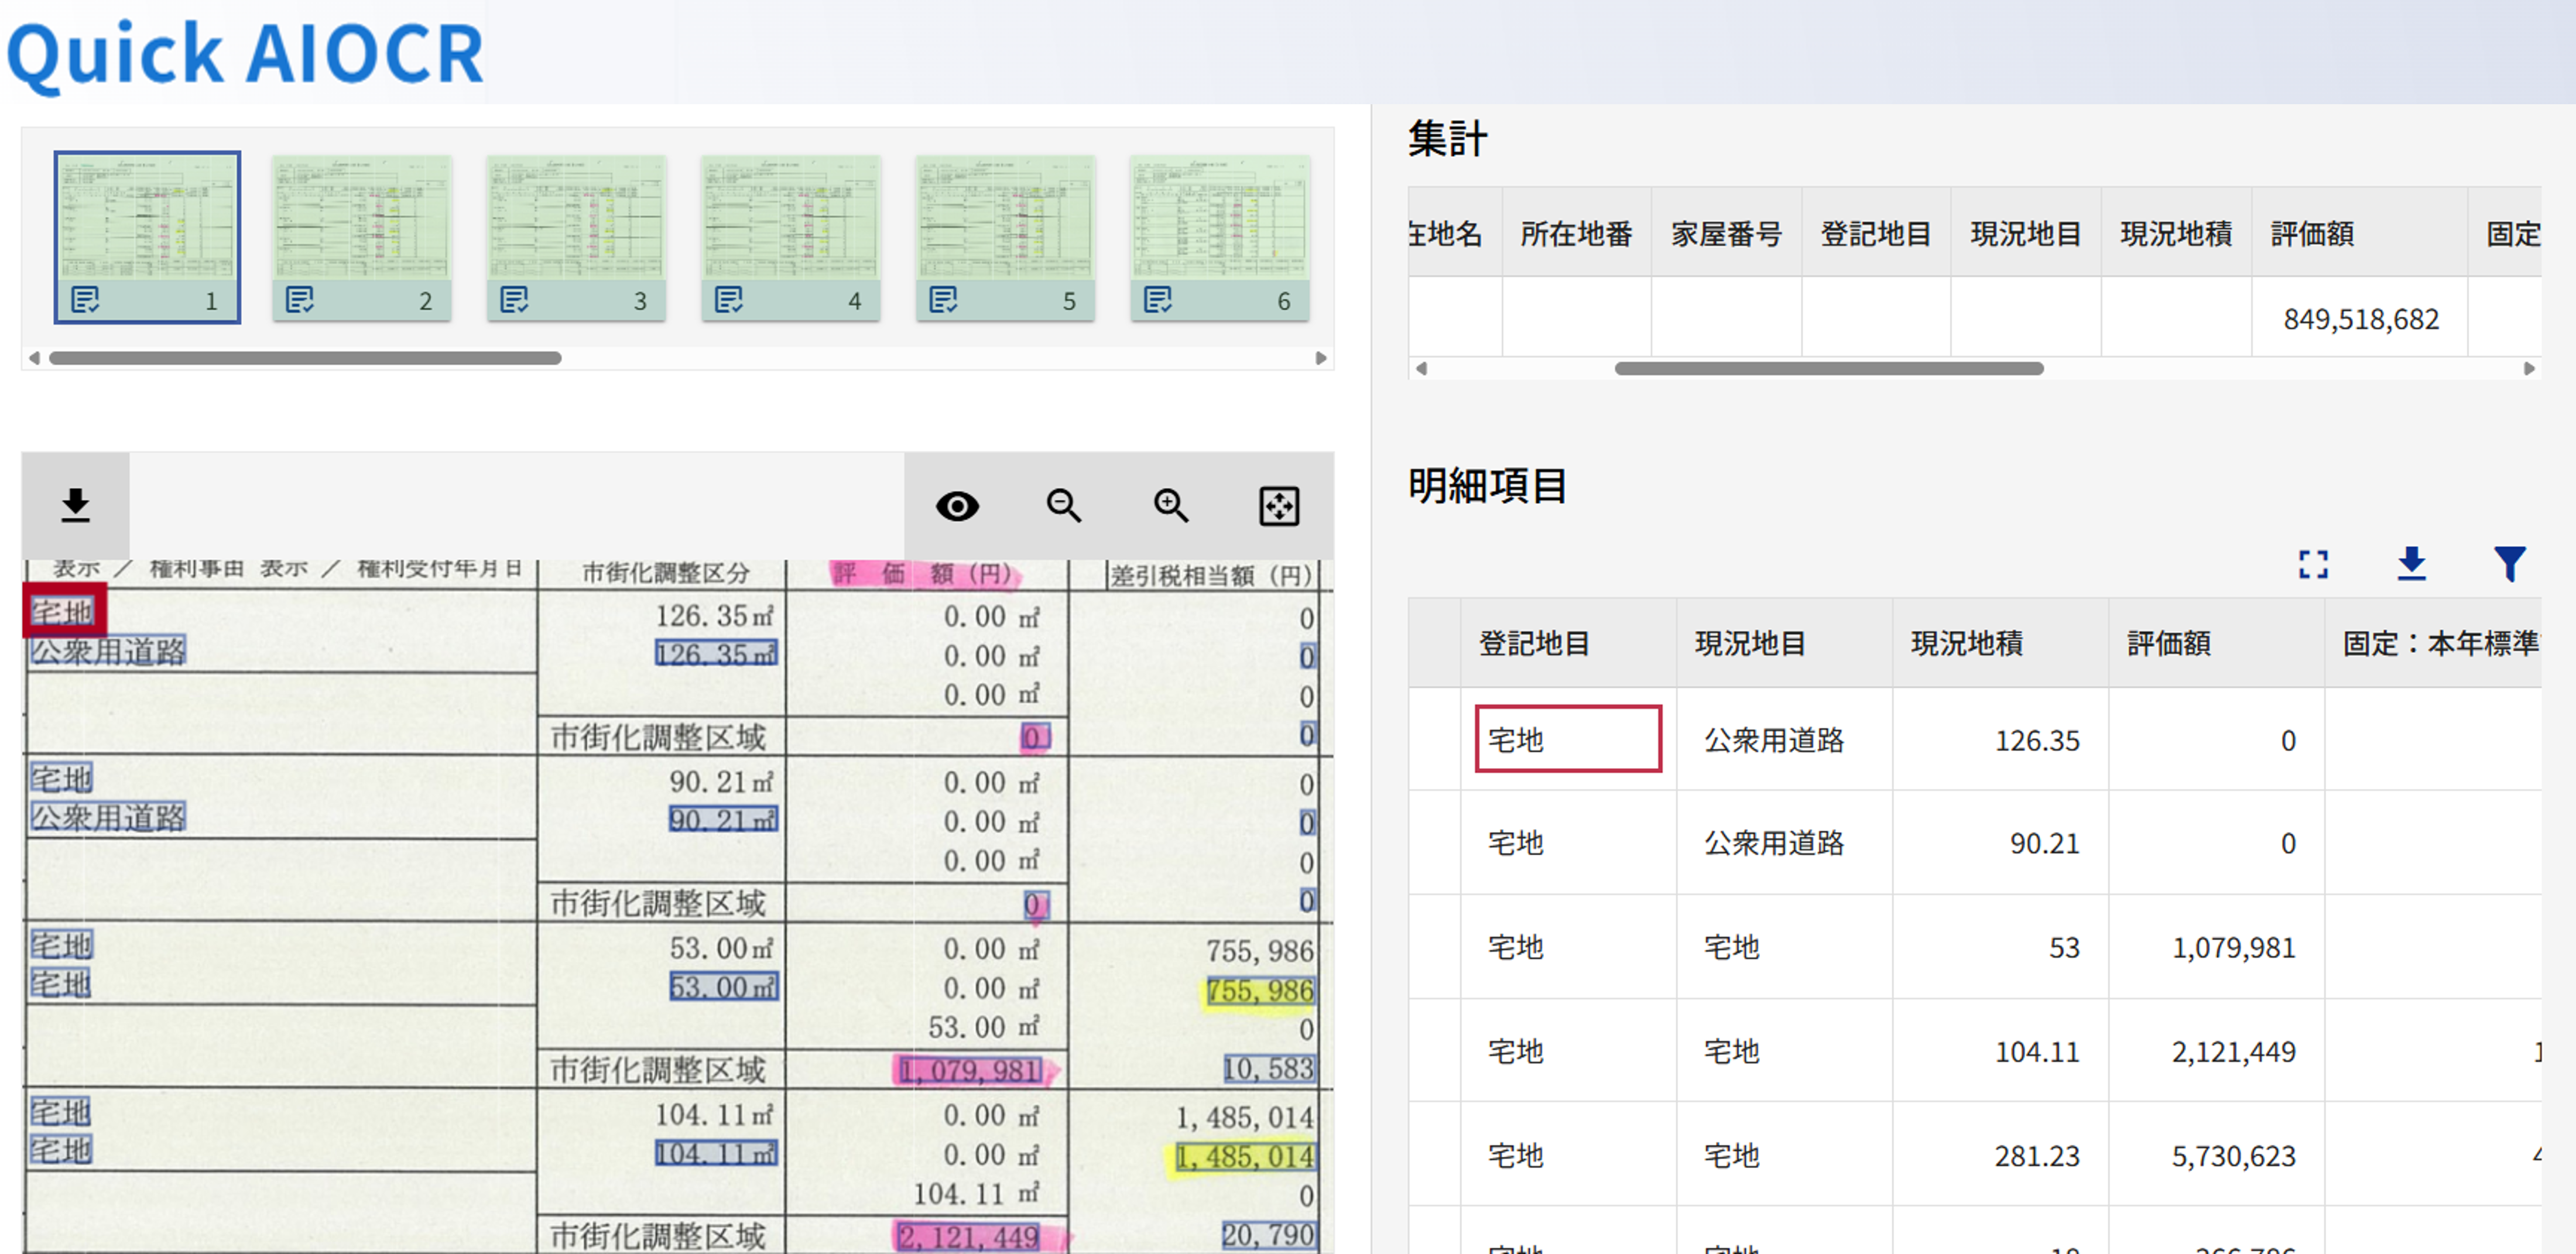Screen dimensions: 2576x1254
Task: Click the document-check icon on thumbnail 4
Action: pyautogui.click(x=728, y=299)
